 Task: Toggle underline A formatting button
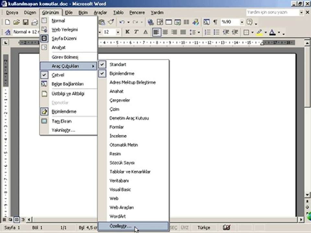click(145, 32)
